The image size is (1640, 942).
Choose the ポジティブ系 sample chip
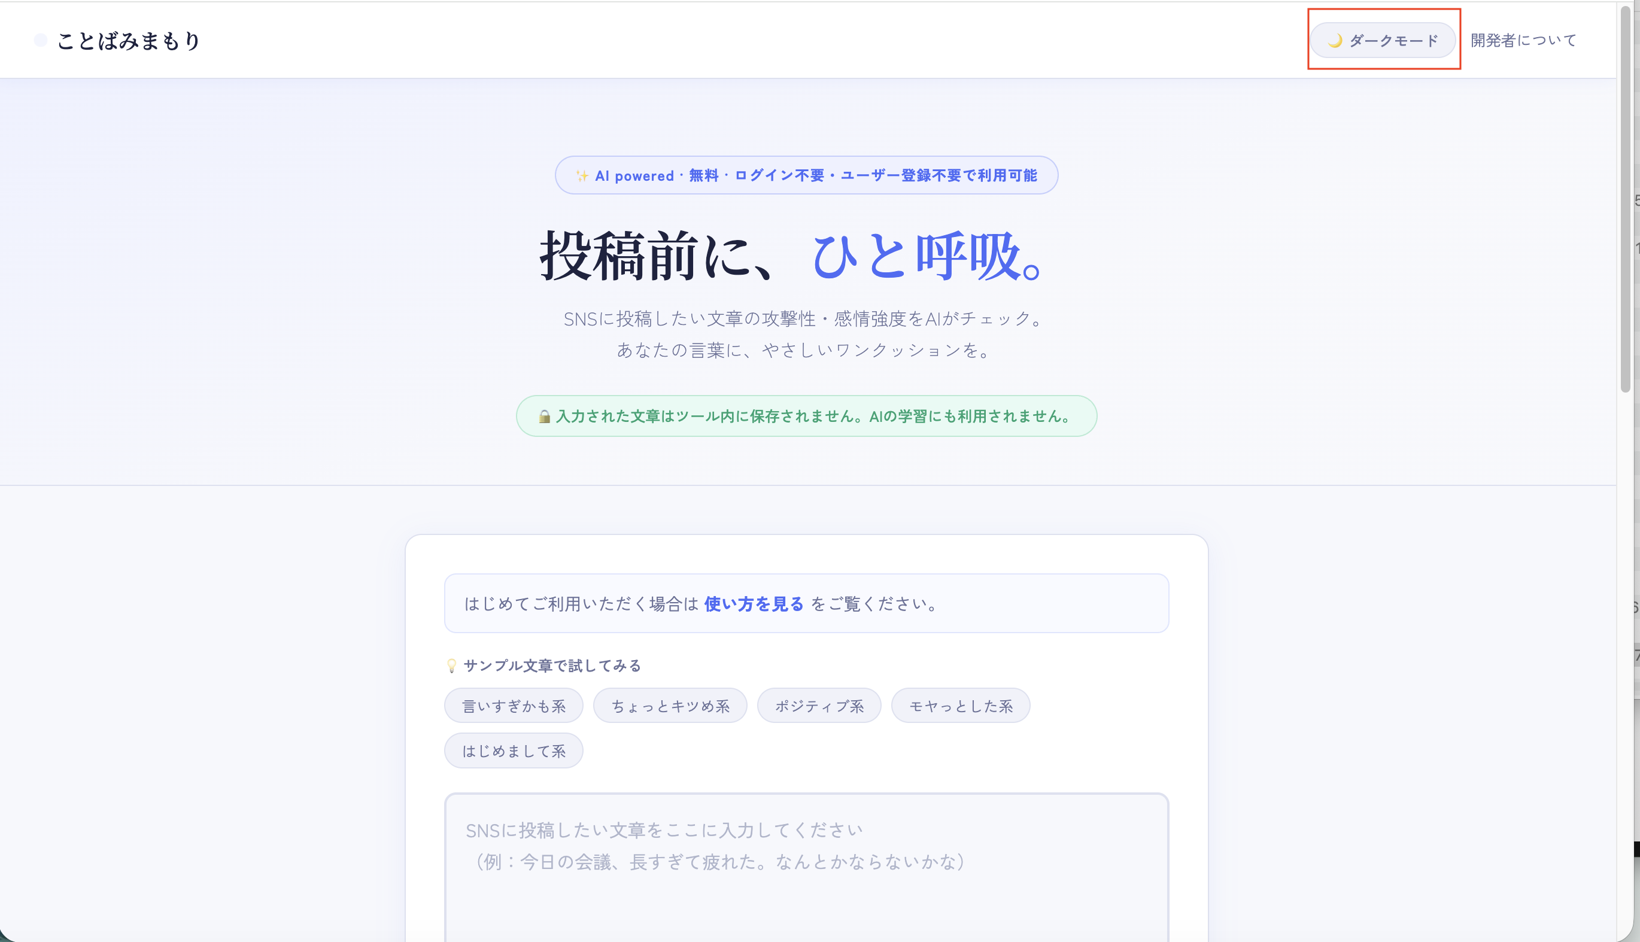pos(819,705)
